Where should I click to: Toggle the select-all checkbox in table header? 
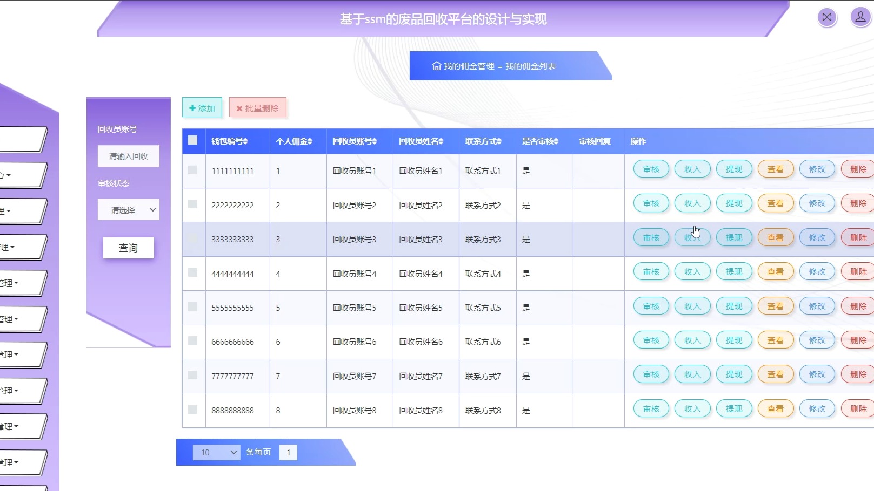tap(192, 140)
